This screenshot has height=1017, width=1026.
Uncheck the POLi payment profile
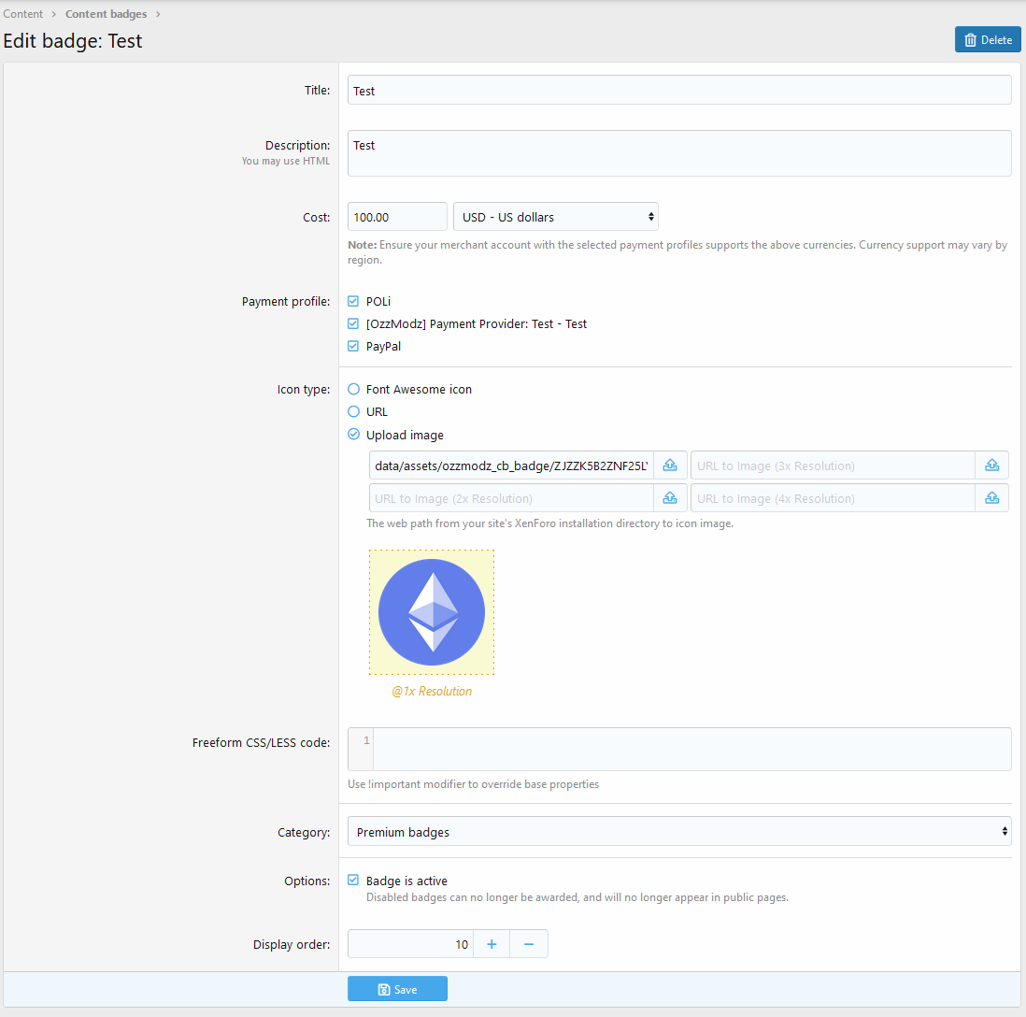(353, 301)
